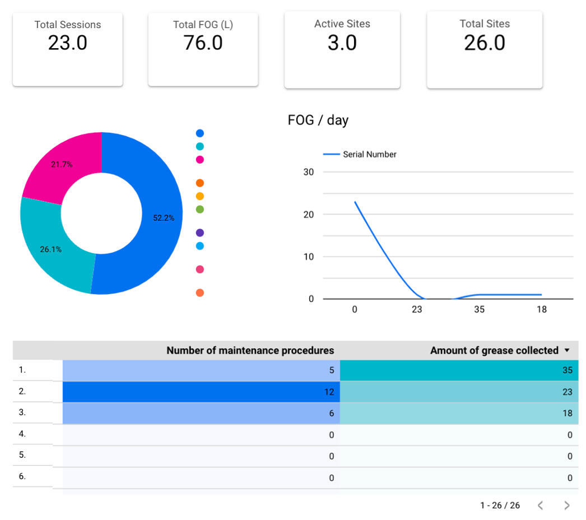Open the light blue legend dot entry
586x520 pixels.
click(199, 245)
